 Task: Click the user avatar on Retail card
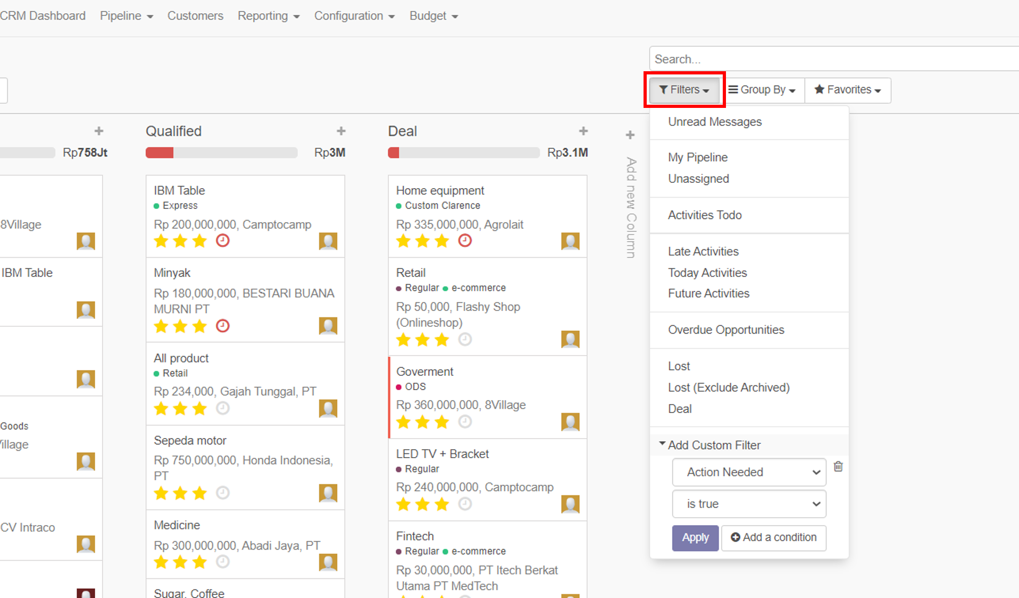tap(570, 339)
